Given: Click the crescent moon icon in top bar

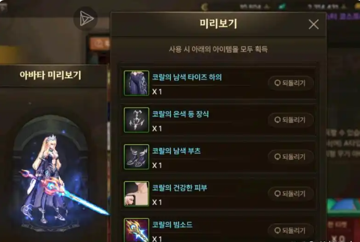Looking at the screenshot, I should coord(204,7).
